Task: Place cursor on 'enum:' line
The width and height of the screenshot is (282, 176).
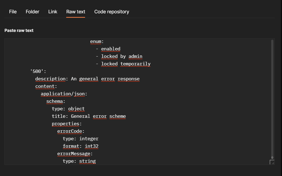Action: click(x=97, y=42)
